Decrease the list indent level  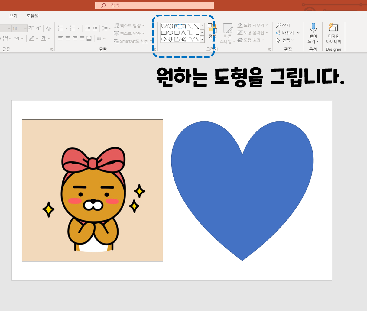click(x=88, y=28)
